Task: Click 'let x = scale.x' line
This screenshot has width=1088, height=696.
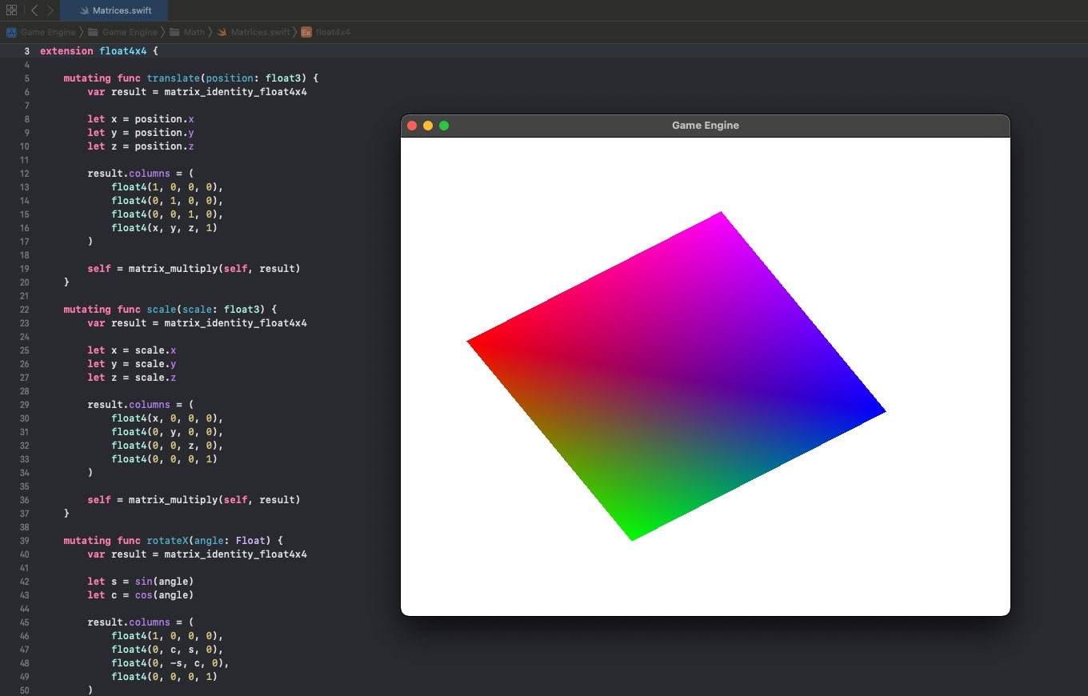Action: pyautogui.click(x=132, y=350)
